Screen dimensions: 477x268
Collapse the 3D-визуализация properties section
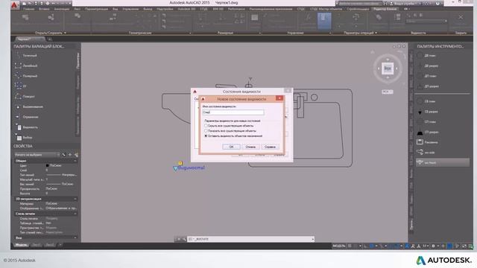click(x=75, y=199)
